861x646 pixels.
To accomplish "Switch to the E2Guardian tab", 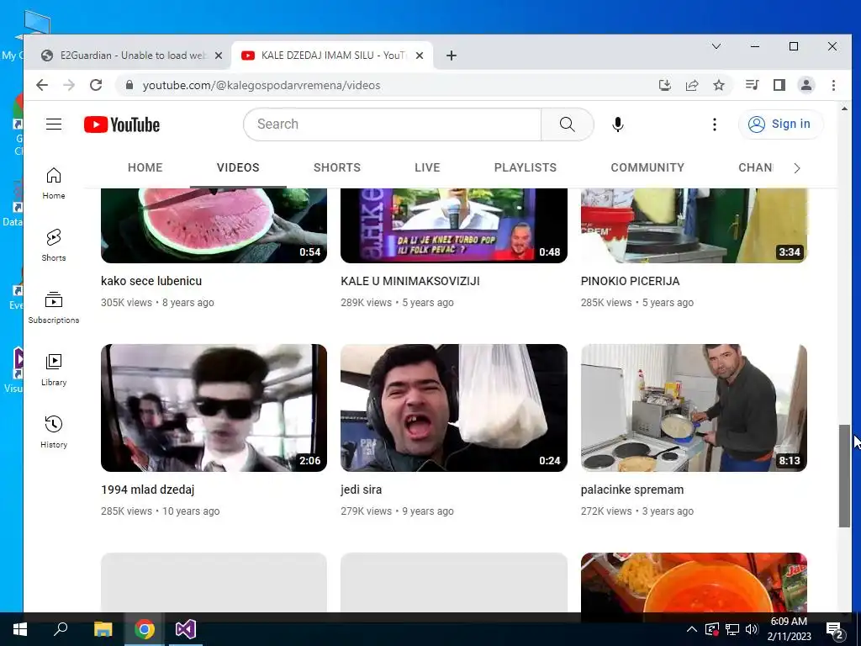I will 132,56.
